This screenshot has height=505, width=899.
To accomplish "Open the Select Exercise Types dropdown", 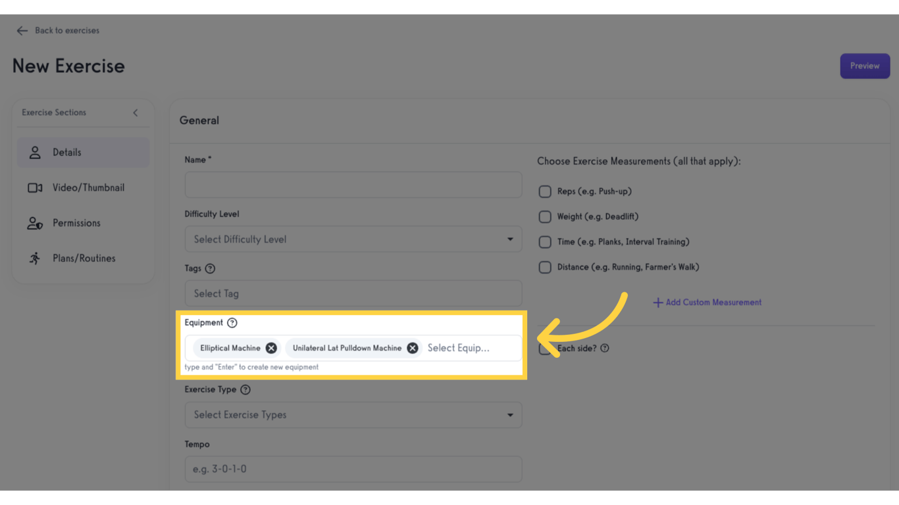I will click(353, 415).
